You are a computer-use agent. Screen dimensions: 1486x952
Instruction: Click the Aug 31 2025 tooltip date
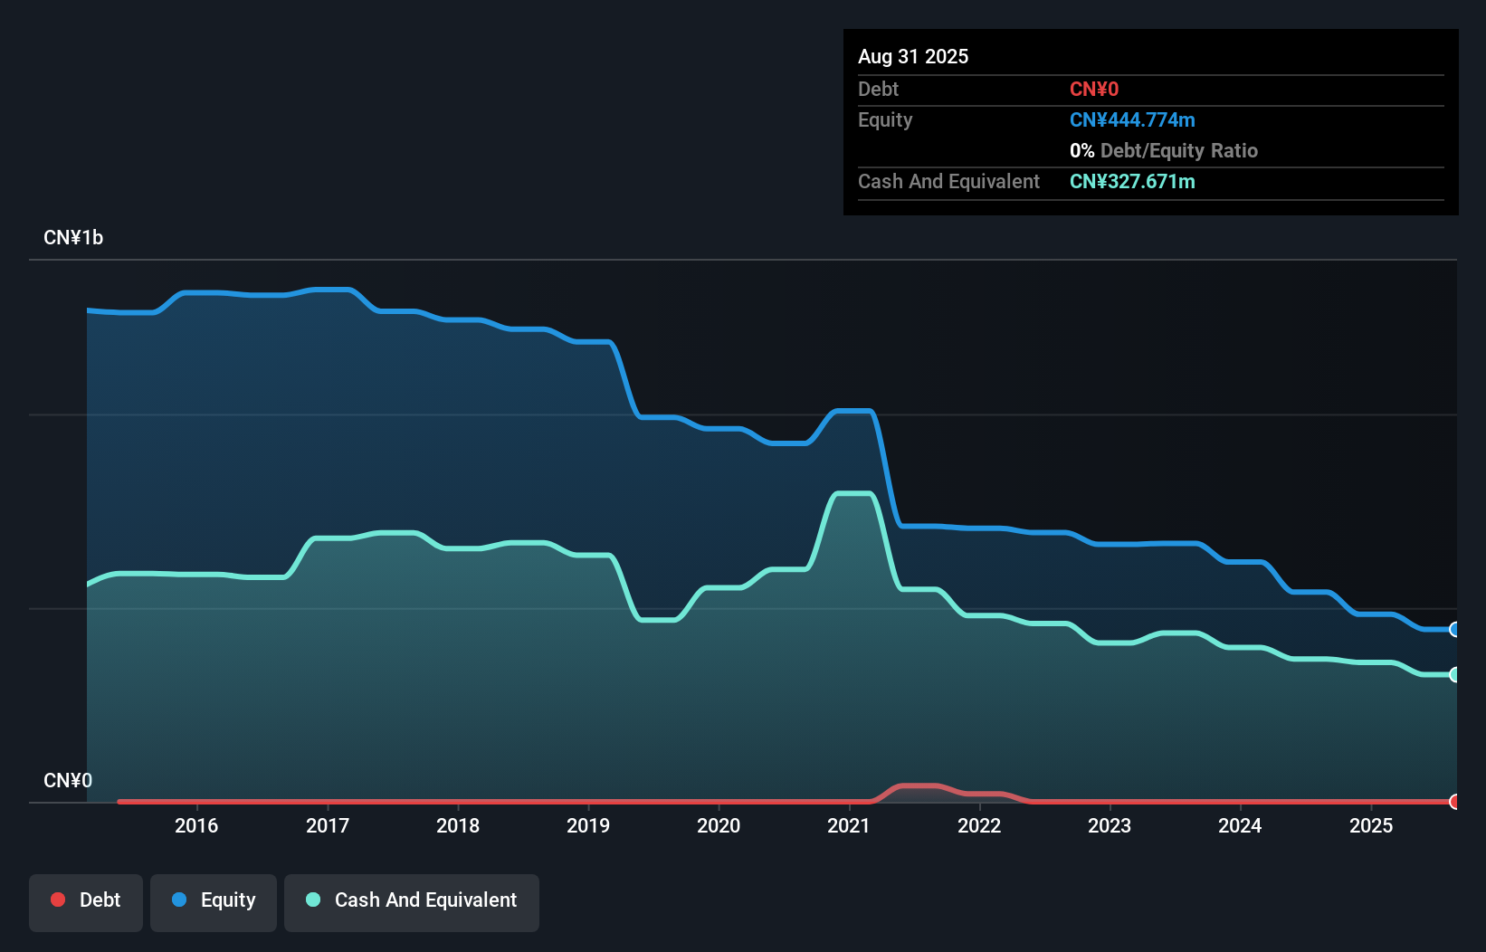[x=913, y=56]
